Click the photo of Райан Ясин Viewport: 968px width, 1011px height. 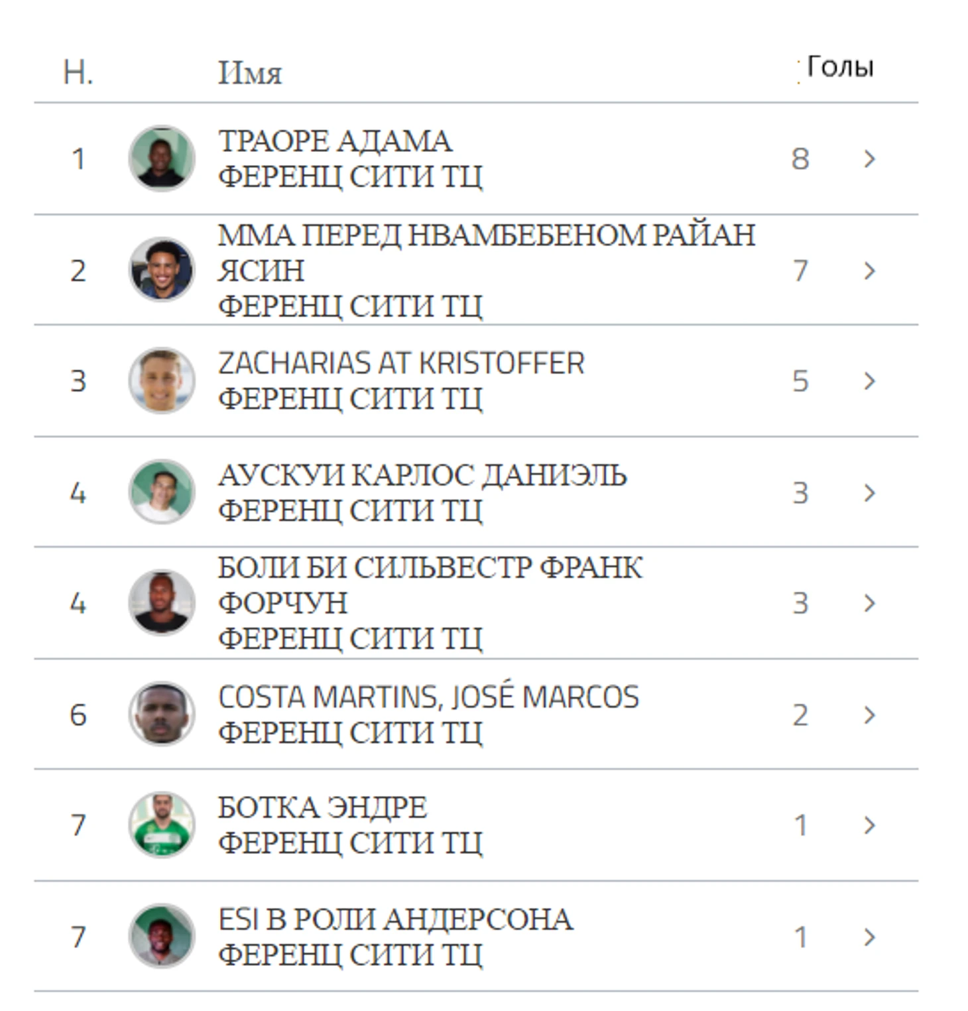(x=161, y=270)
